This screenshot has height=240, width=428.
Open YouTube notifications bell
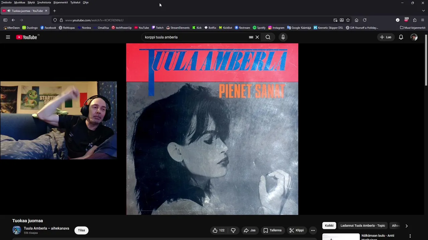(x=401, y=37)
